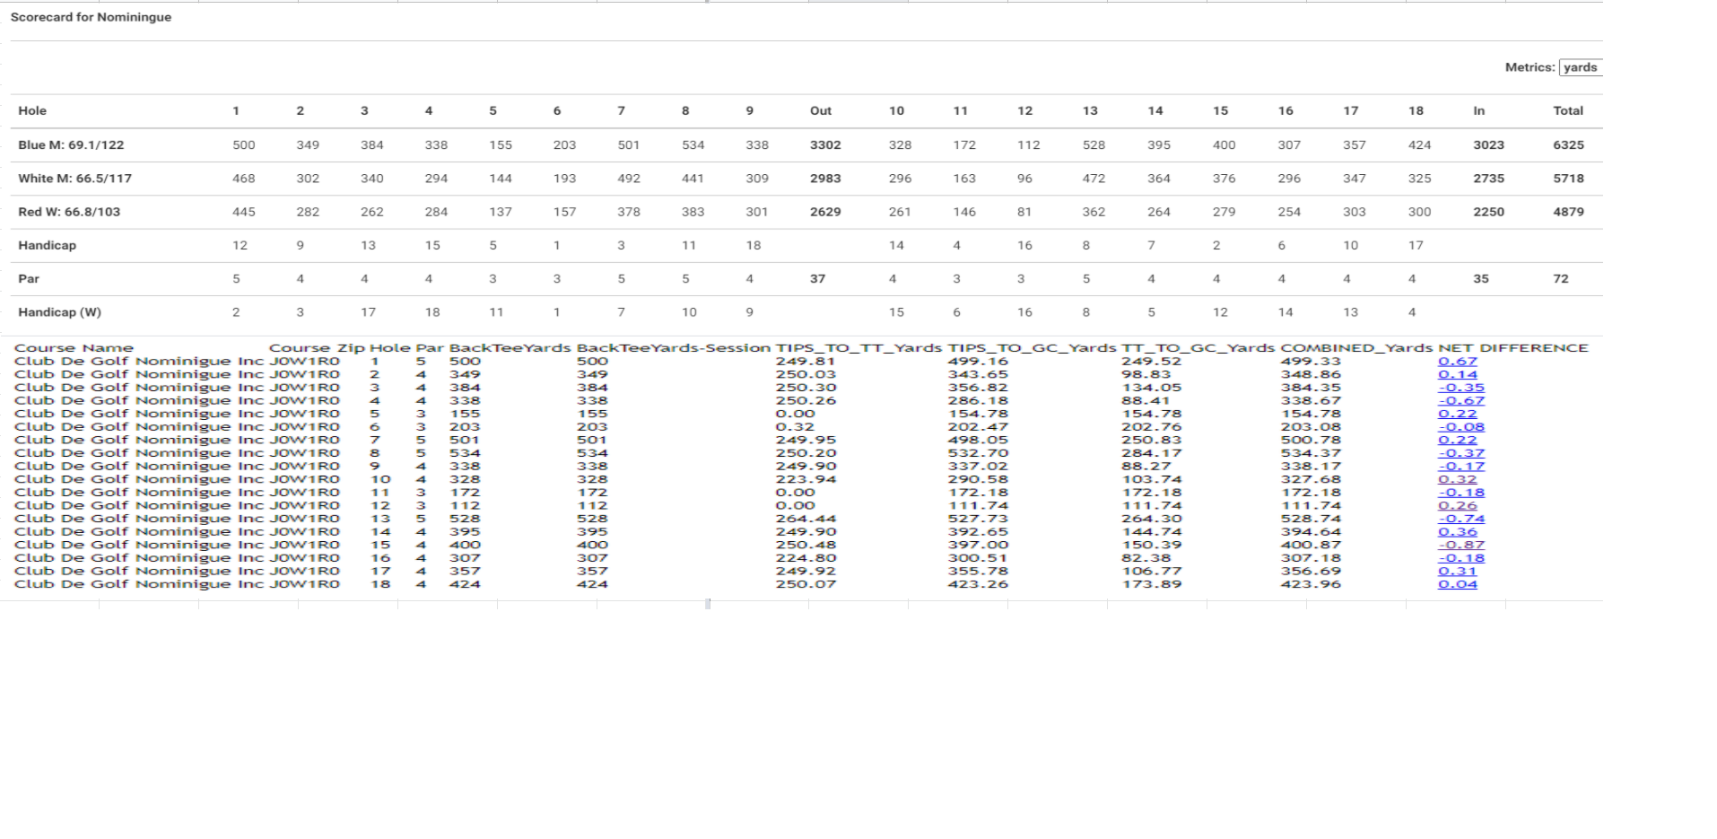The height and width of the screenshot is (839, 1717).
Task: Select the 'Par' row label in scorecard
Action: pyautogui.click(x=29, y=279)
